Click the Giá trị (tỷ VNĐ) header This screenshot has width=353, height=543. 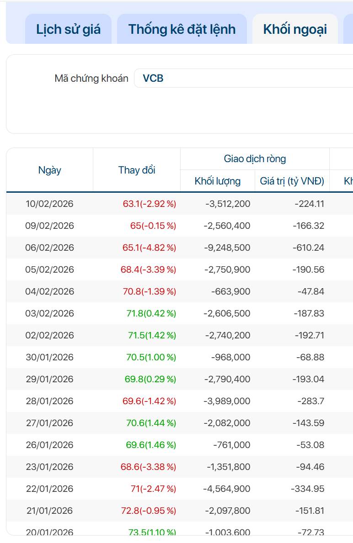(292, 181)
